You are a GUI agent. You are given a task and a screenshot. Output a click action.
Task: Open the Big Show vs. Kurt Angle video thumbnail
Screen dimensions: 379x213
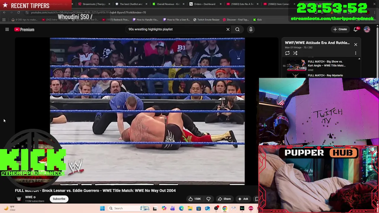coord(296,65)
